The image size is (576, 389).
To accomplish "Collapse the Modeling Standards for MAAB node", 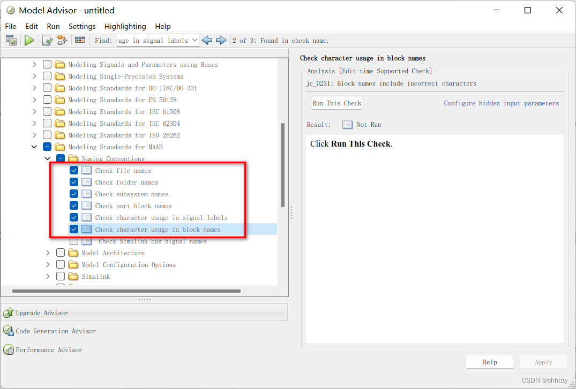I will pos(34,147).
